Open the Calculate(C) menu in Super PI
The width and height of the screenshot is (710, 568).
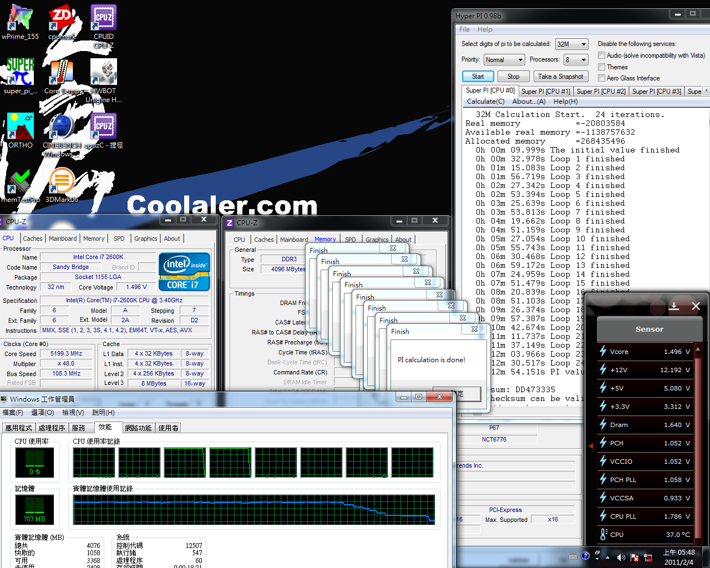pyautogui.click(x=485, y=102)
